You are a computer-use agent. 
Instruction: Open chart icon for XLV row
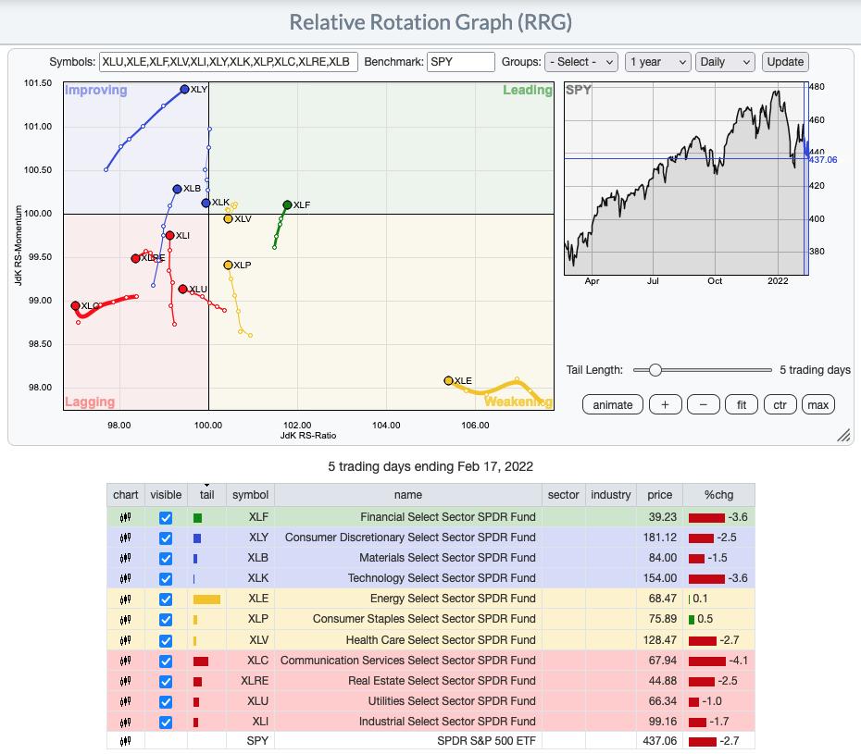point(125,640)
